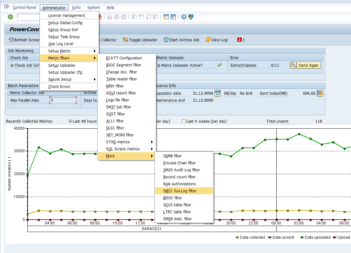Click the license expiration date icon

point(218,93)
